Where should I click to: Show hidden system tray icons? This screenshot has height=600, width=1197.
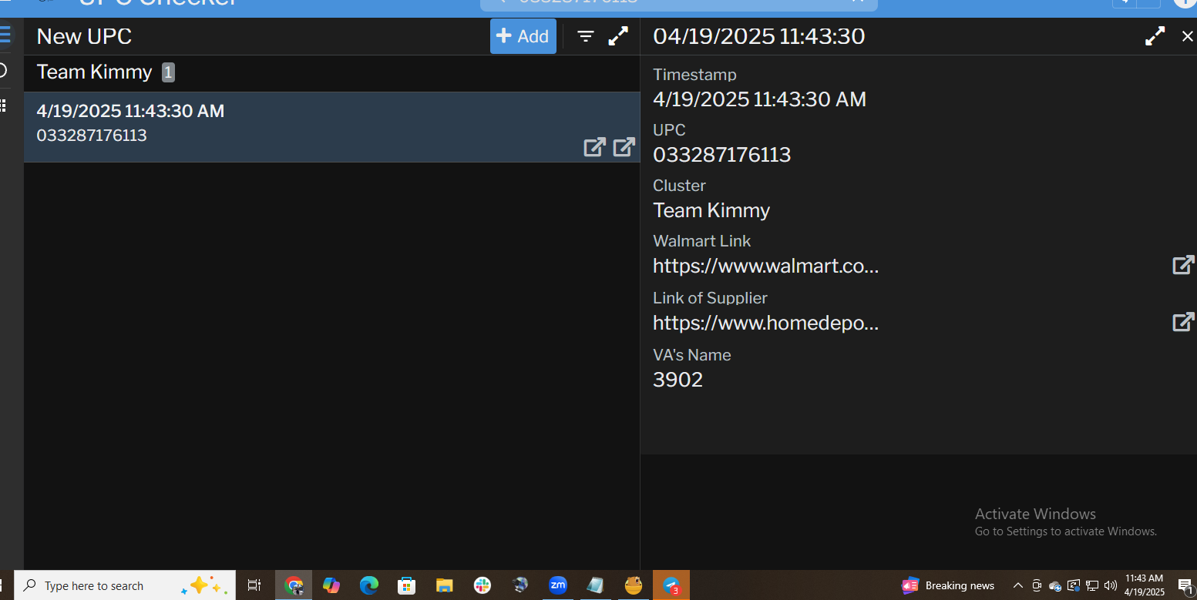pos(1017,585)
